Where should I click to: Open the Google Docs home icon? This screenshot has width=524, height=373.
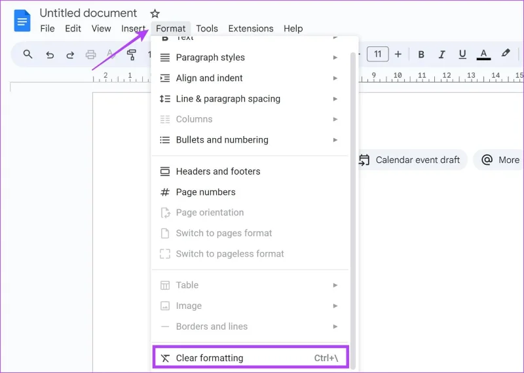tap(22, 20)
